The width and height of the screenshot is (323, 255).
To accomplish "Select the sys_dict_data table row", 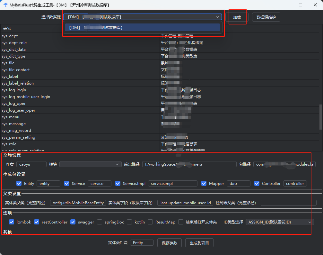I will point(14,50).
